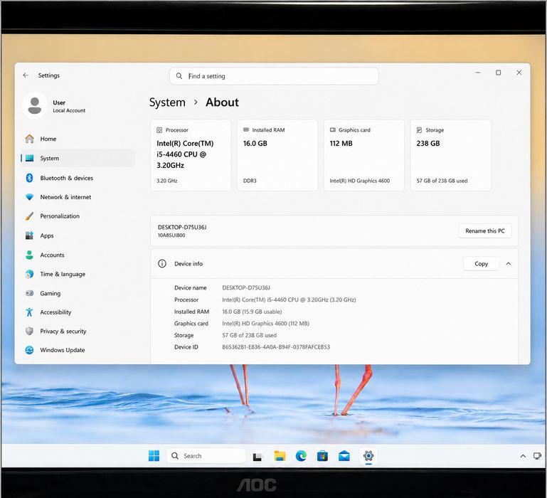Click the Accessibility figure icon

point(30,312)
